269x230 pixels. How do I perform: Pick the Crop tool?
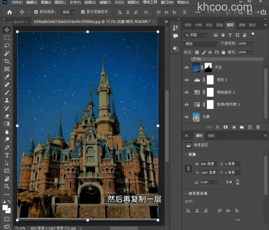pyautogui.click(x=7, y=61)
